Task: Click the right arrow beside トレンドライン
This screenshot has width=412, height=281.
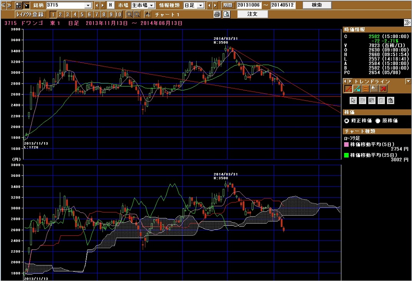Action: tap(350, 81)
